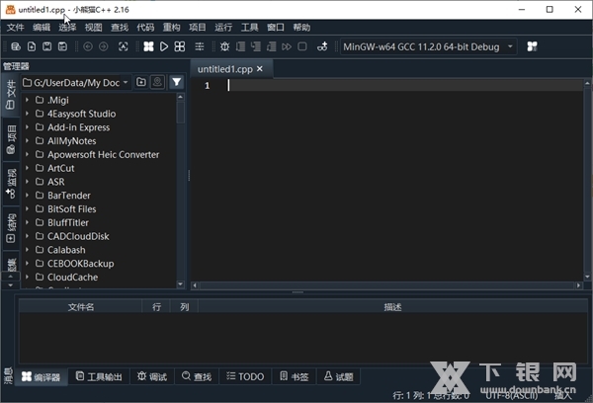Expand the CADCloudDisk folder
593x403 pixels.
(x=27, y=236)
